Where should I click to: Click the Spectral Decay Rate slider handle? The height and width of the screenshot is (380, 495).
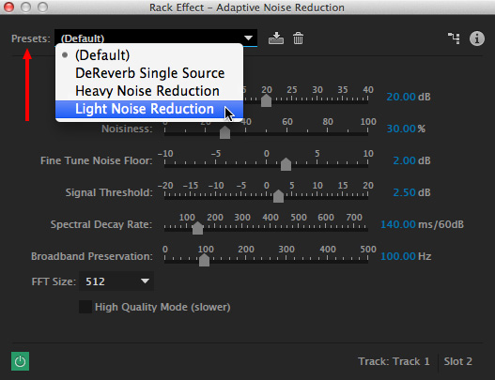point(197,228)
